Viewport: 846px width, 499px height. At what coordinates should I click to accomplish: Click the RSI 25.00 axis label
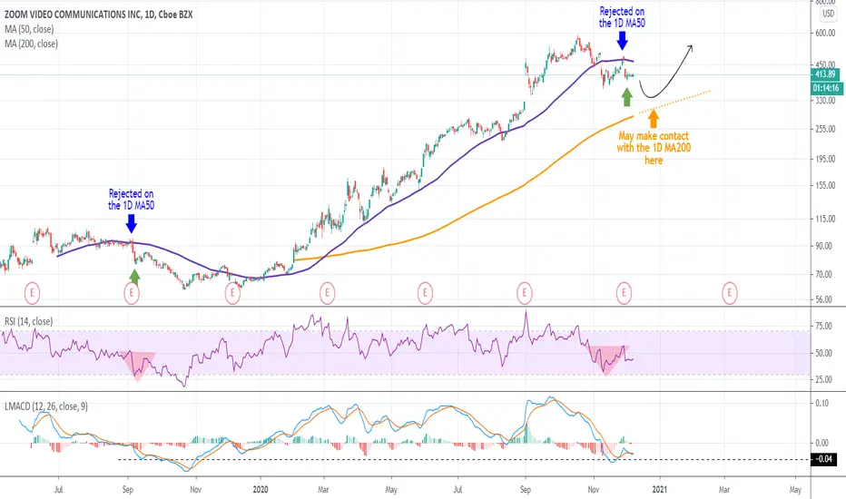click(825, 379)
